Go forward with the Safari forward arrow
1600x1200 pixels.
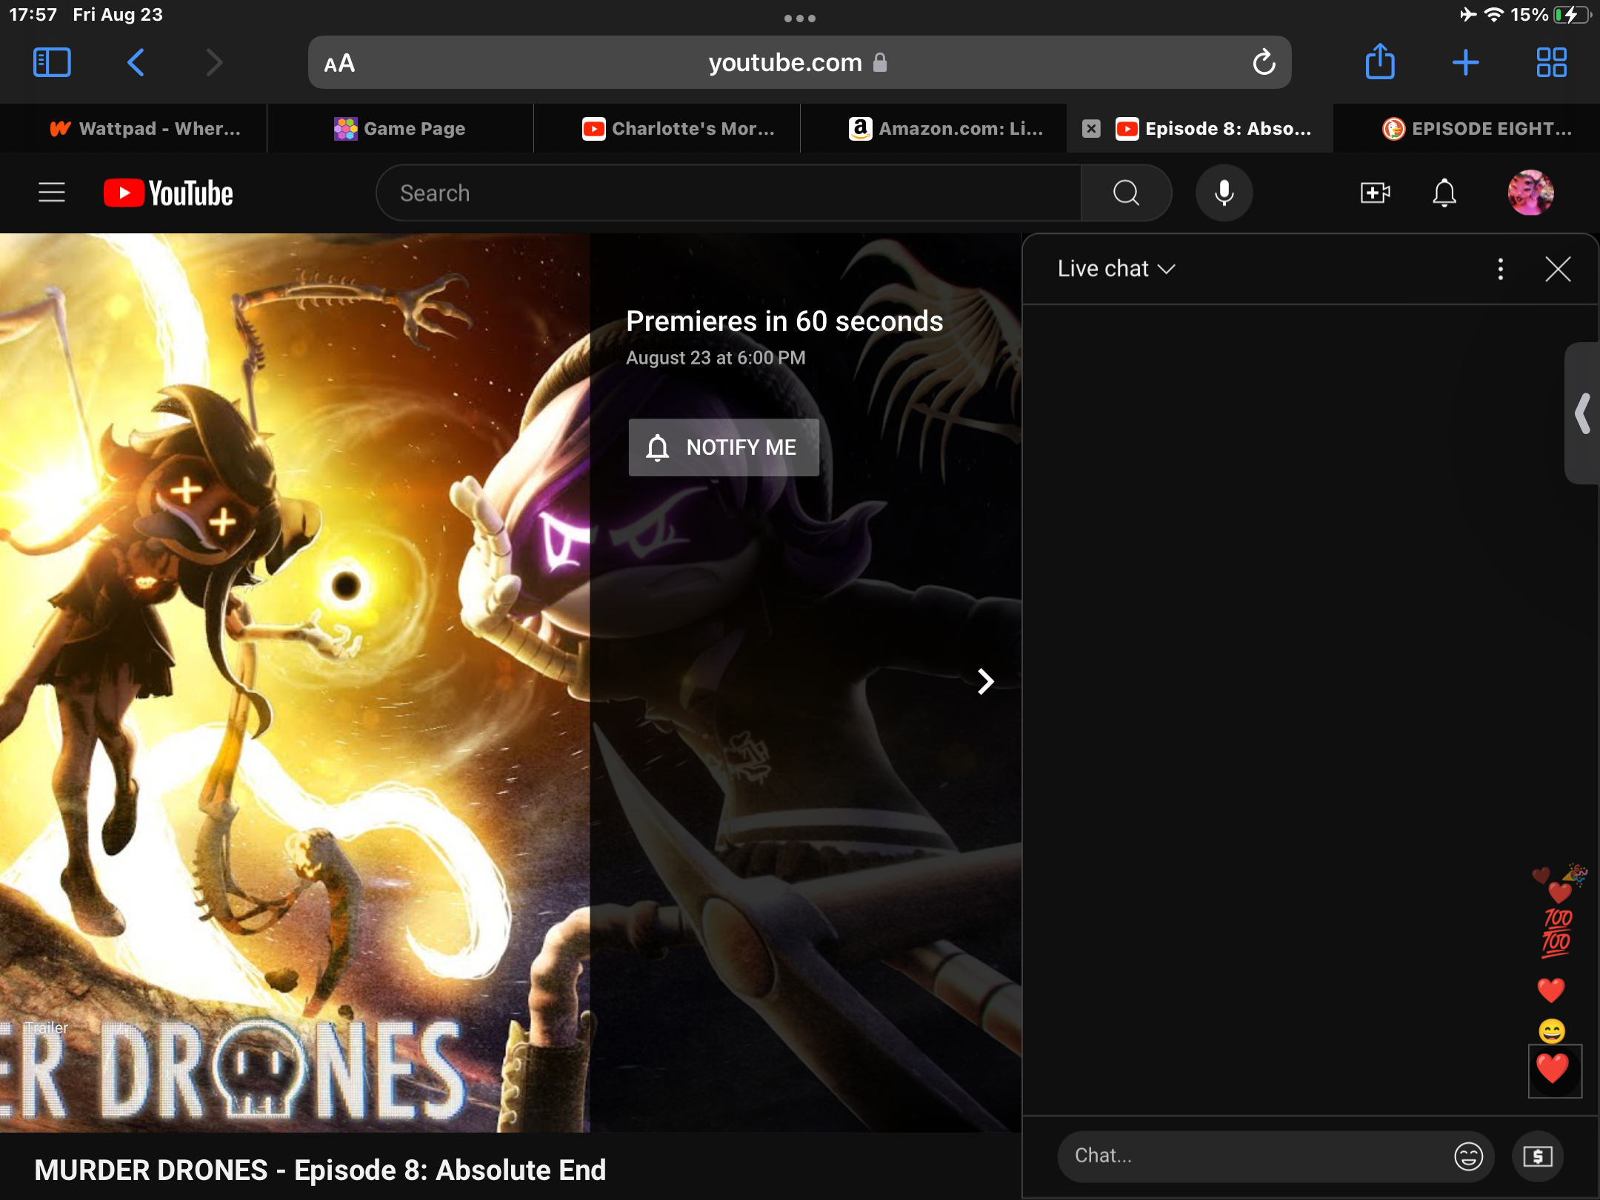coord(214,62)
